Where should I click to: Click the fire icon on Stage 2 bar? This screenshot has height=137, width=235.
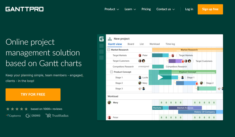197,83
